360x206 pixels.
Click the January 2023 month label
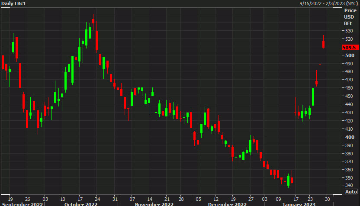[299, 204]
